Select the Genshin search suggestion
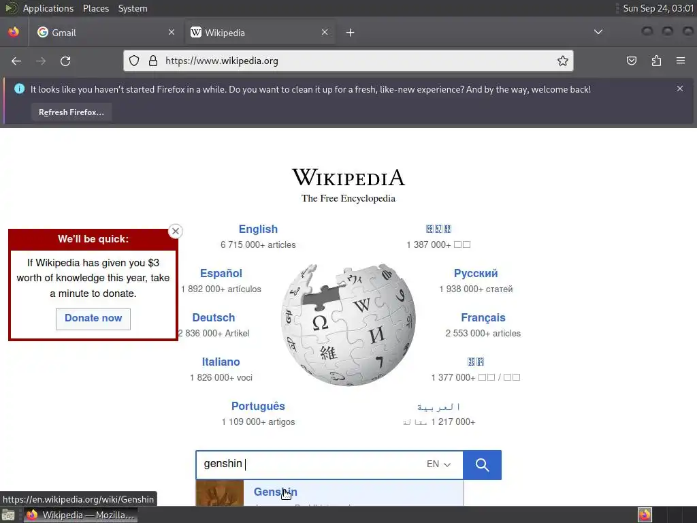 pos(329,493)
